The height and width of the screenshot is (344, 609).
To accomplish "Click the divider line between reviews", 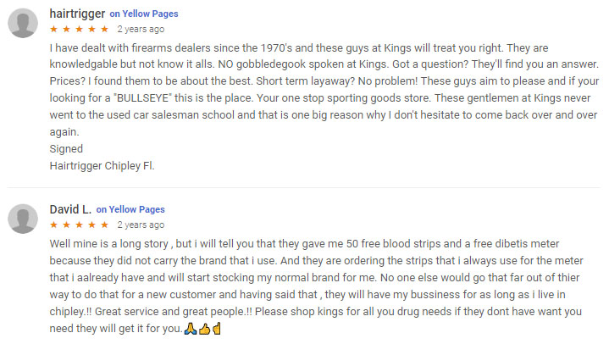I will pyautogui.click(x=304, y=187).
